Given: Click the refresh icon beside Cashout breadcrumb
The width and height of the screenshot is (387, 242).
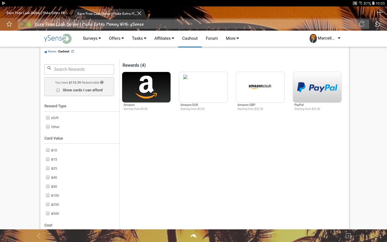Looking at the screenshot, I should click(73, 51).
